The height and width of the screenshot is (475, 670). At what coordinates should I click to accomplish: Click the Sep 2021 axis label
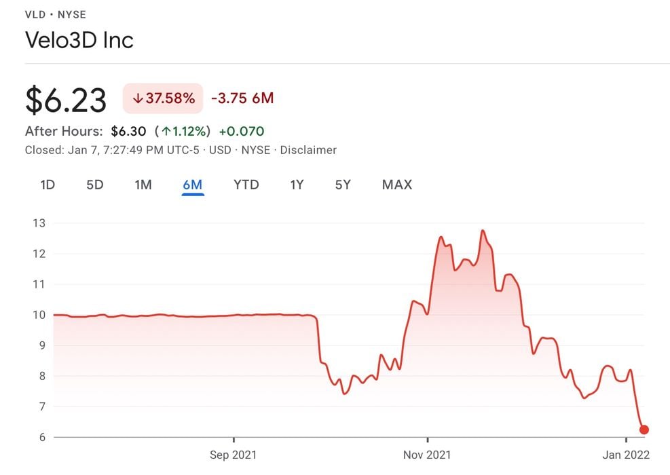click(234, 455)
